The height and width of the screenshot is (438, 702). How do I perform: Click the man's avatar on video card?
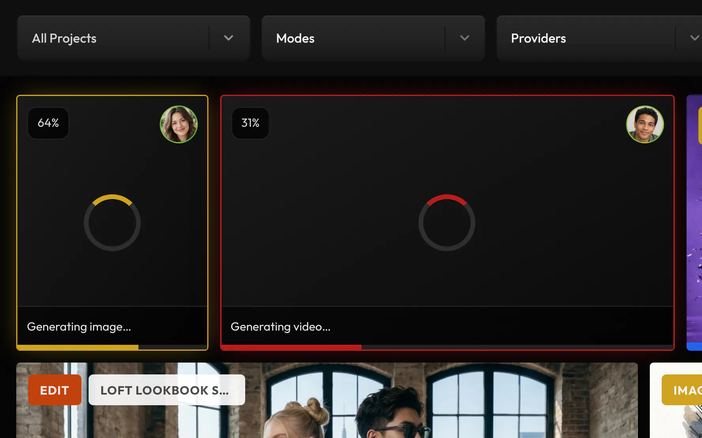pos(645,124)
